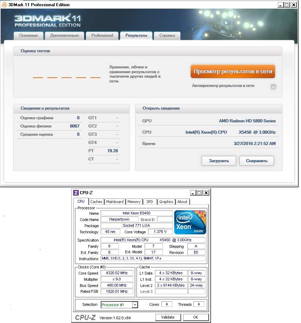
Task: Click the OK button in CPU-Z
Action: pos(196,317)
